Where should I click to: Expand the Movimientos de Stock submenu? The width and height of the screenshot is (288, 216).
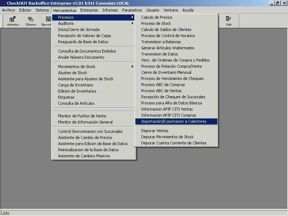[94, 67]
